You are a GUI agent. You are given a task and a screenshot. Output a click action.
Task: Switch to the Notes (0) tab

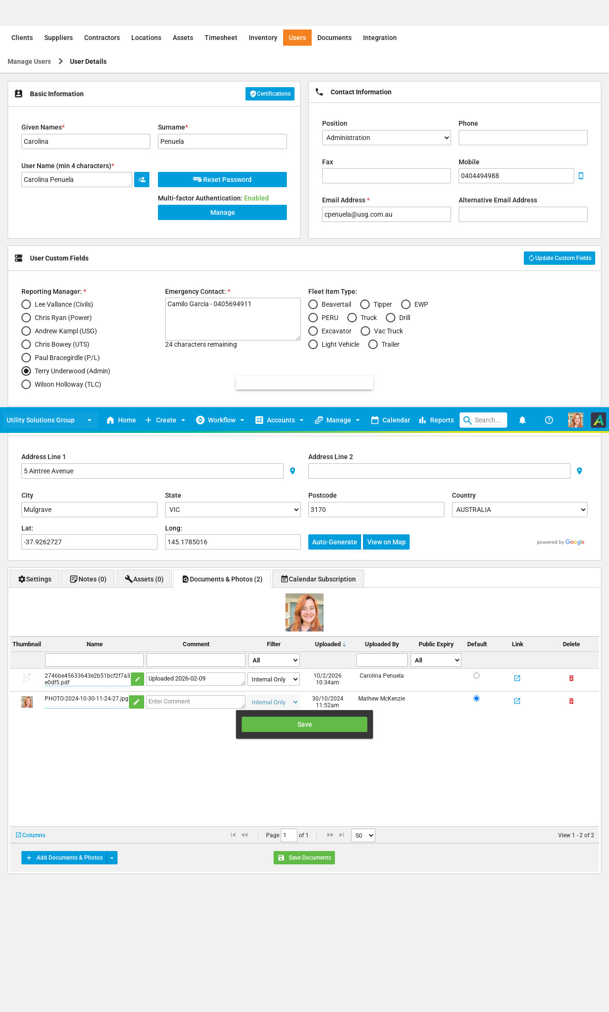(88, 579)
